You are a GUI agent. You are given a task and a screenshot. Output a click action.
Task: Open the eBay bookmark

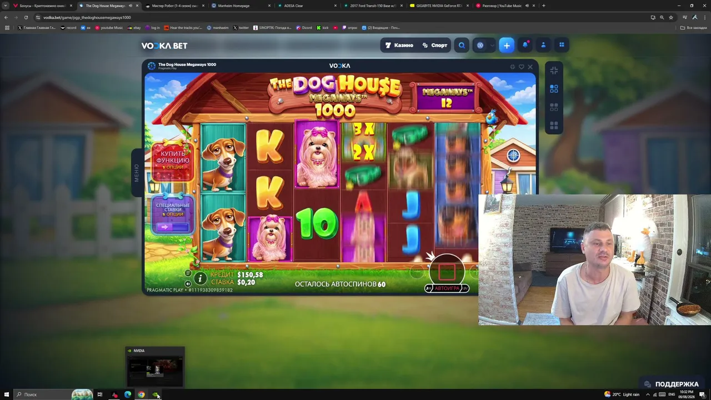[134, 28]
